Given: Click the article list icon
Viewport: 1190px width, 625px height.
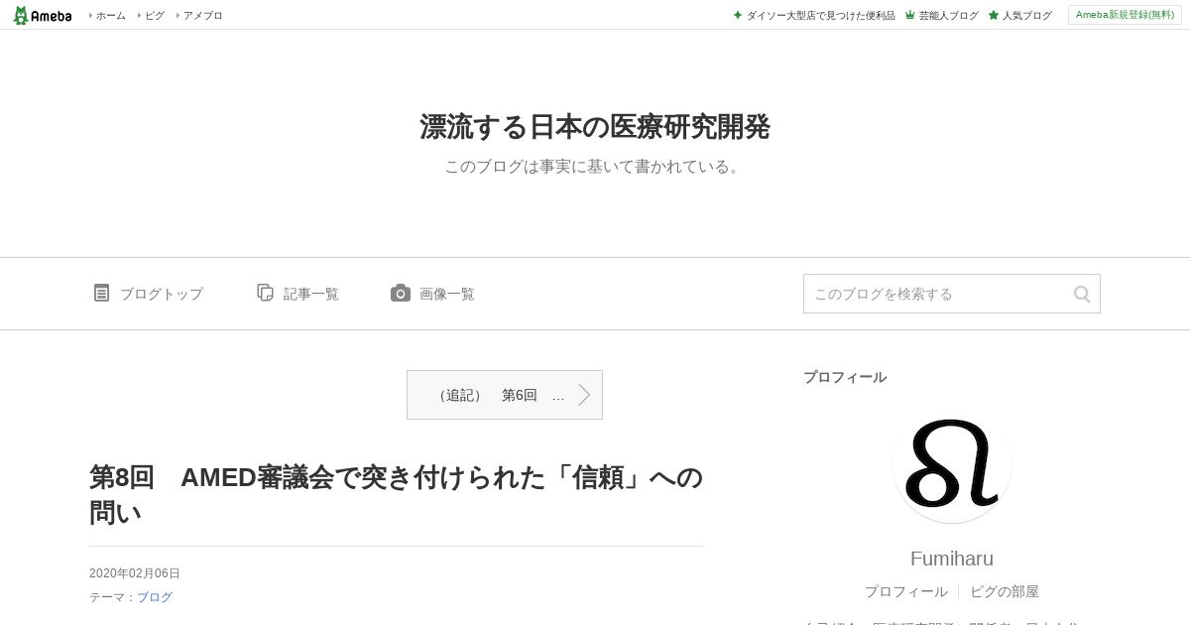Looking at the screenshot, I should pyautogui.click(x=265, y=293).
